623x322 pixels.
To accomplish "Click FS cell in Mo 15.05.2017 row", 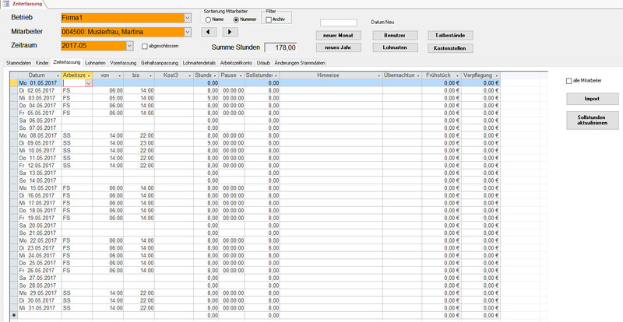I will tap(77, 187).
